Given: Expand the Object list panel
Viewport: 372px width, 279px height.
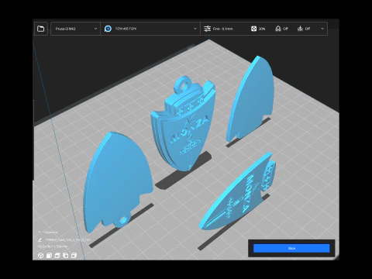Looking at the screenshot, I should point(48,232).
